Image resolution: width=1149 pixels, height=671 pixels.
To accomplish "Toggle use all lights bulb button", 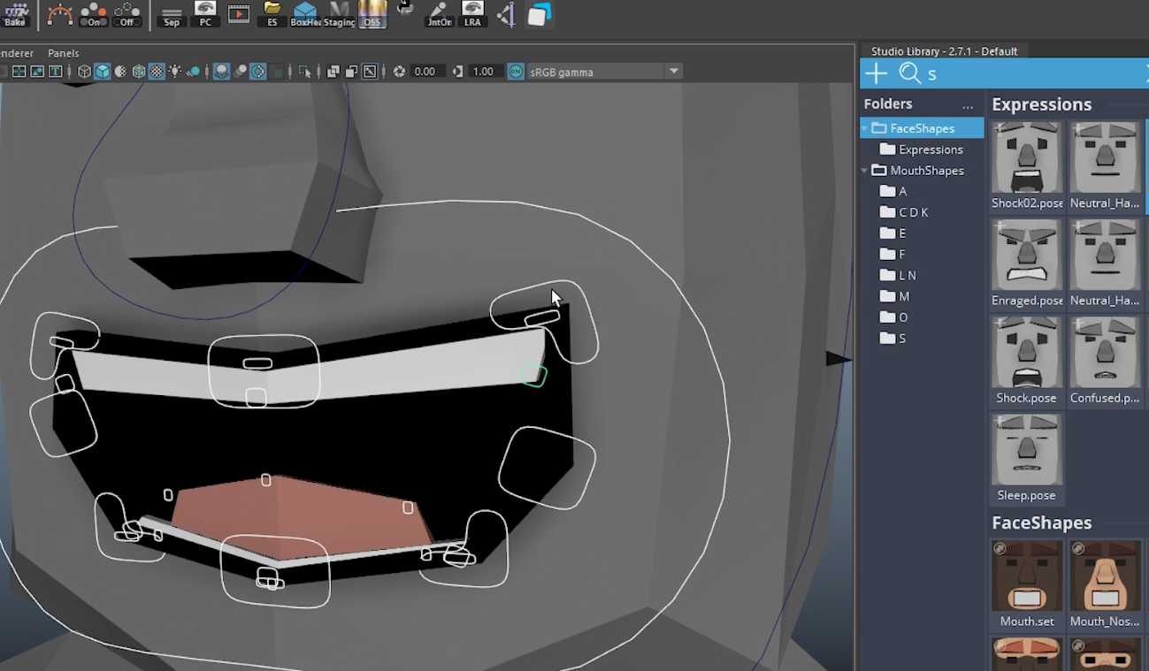I will tap(175, 72).
